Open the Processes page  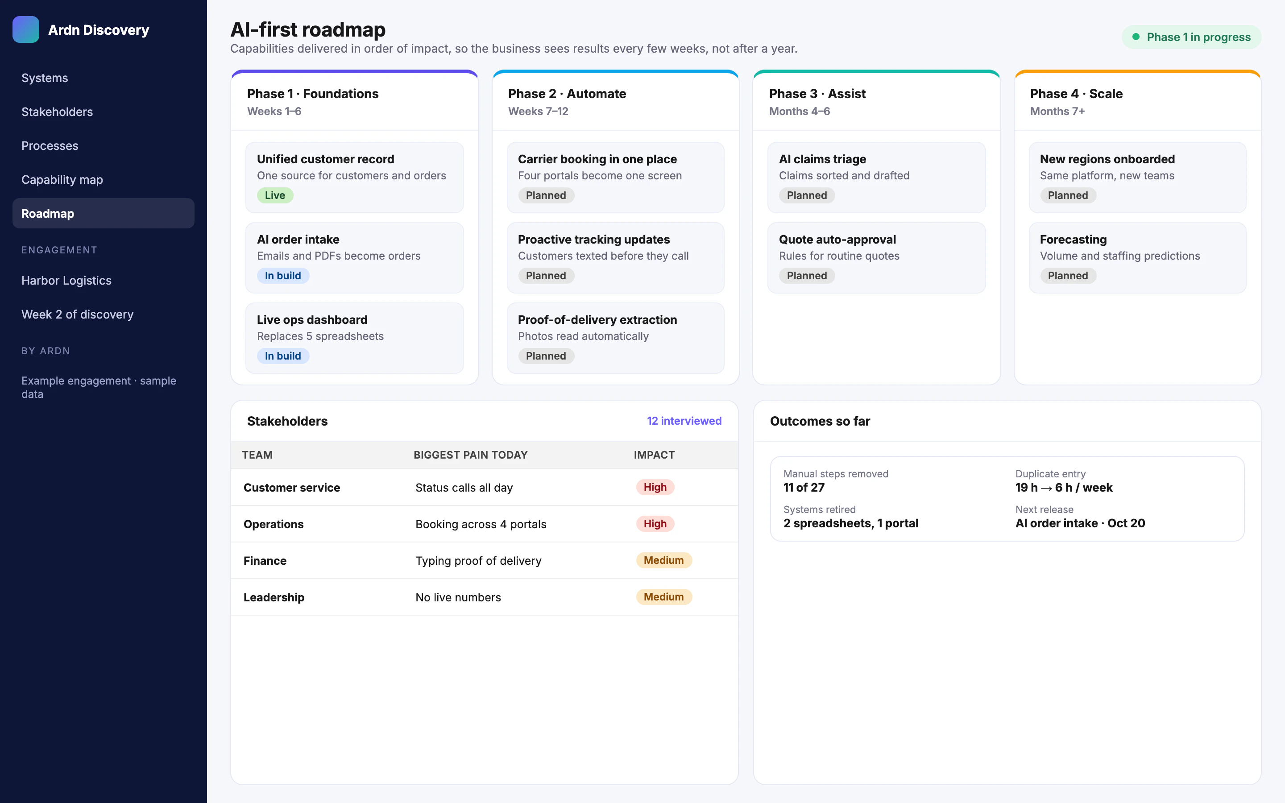pos(104,145)
